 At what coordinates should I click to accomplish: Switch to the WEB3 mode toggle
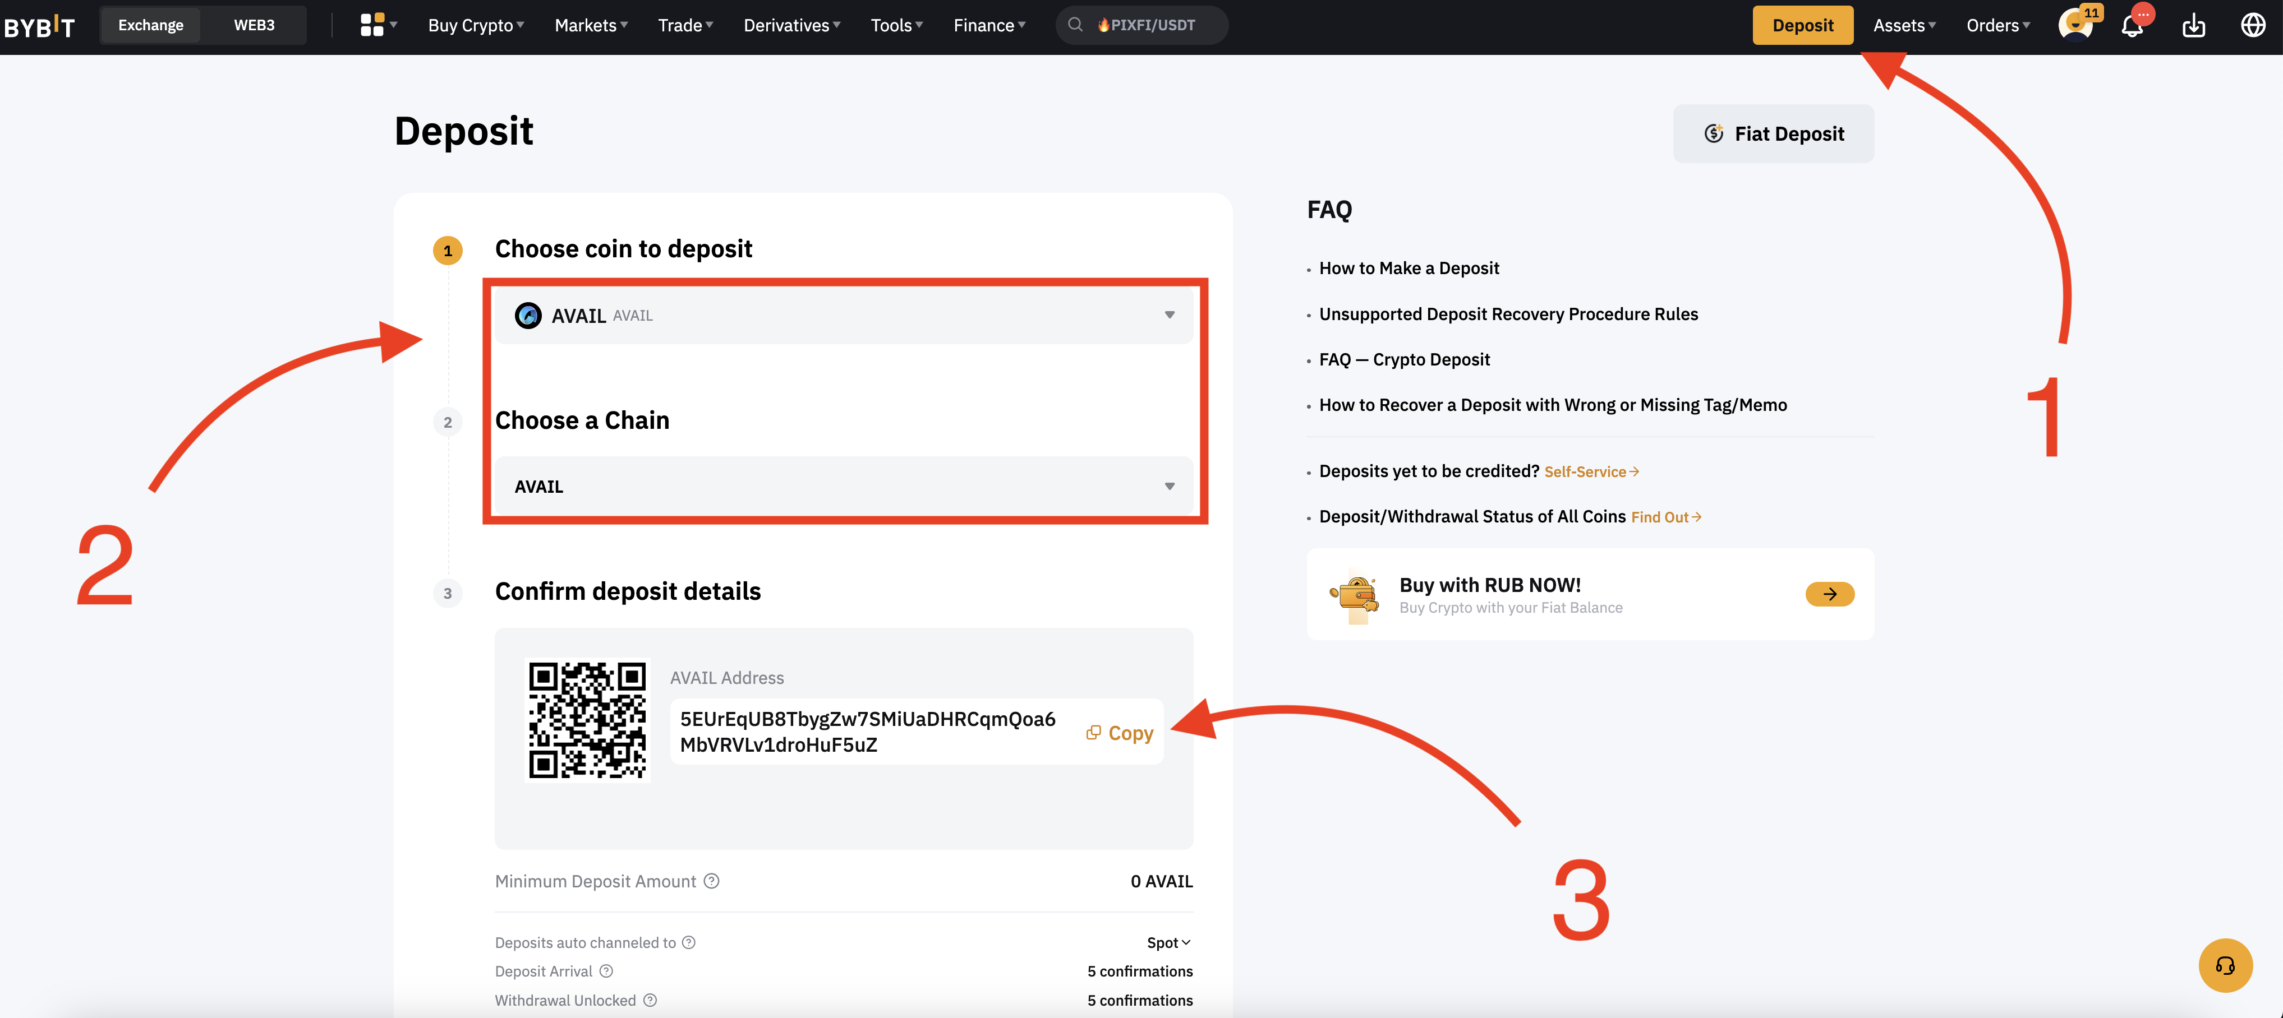pyautogui.click(x=254, y=25)
